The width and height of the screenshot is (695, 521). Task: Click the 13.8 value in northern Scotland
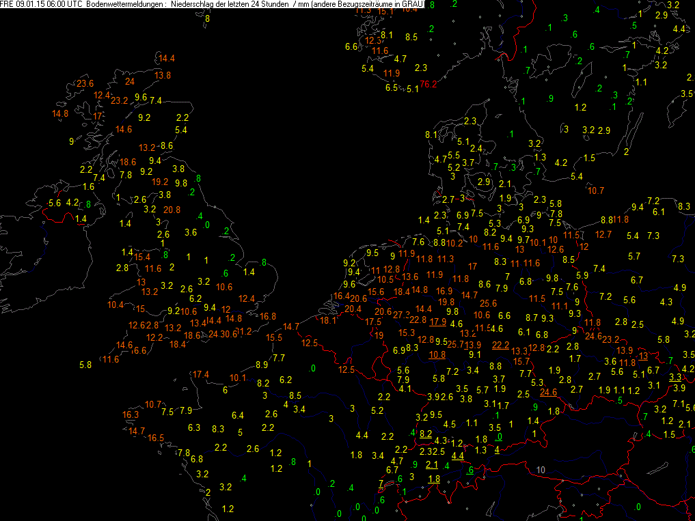pos(162,75)
